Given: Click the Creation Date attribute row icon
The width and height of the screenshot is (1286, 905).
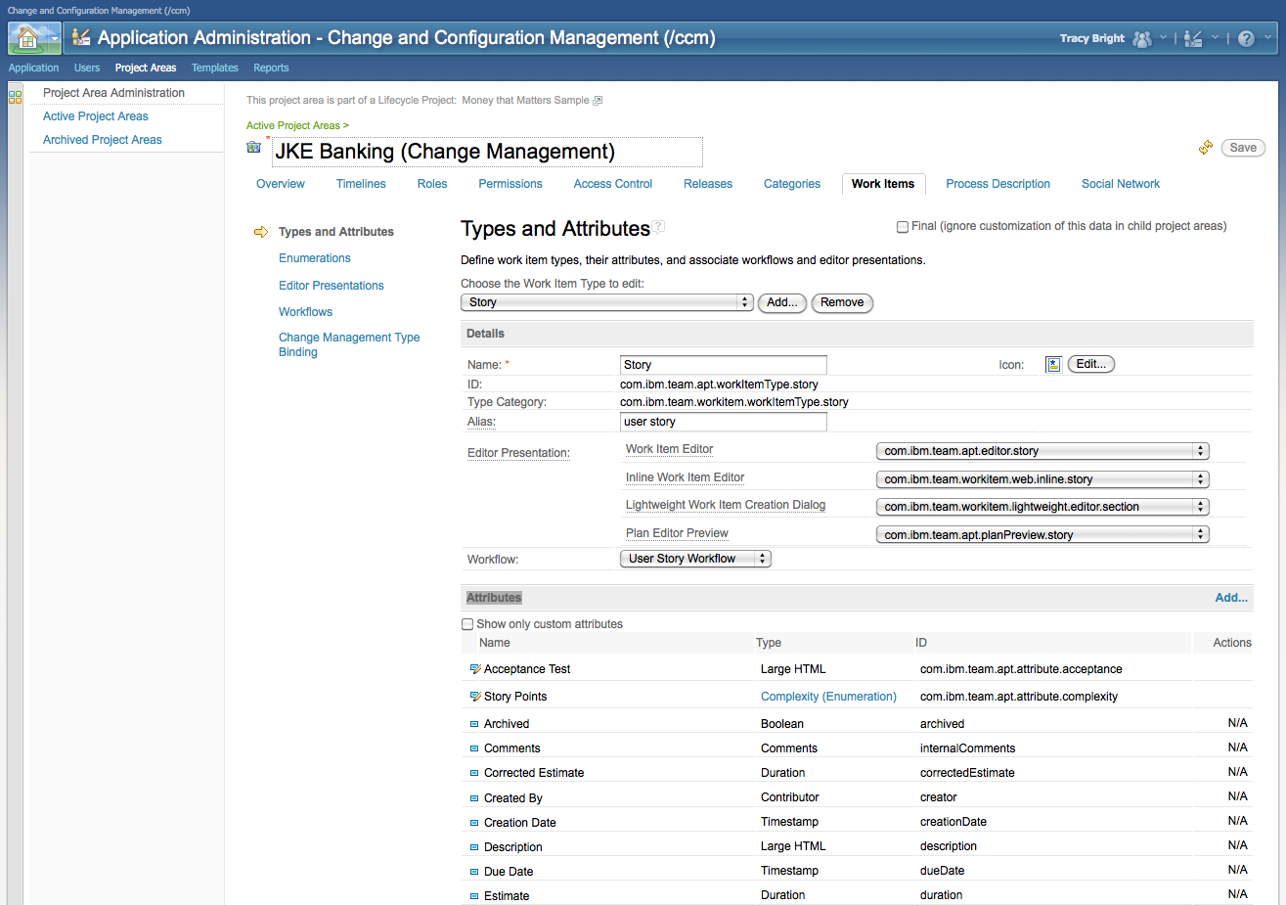Looking at the screenshot, I should coord(474,823).
